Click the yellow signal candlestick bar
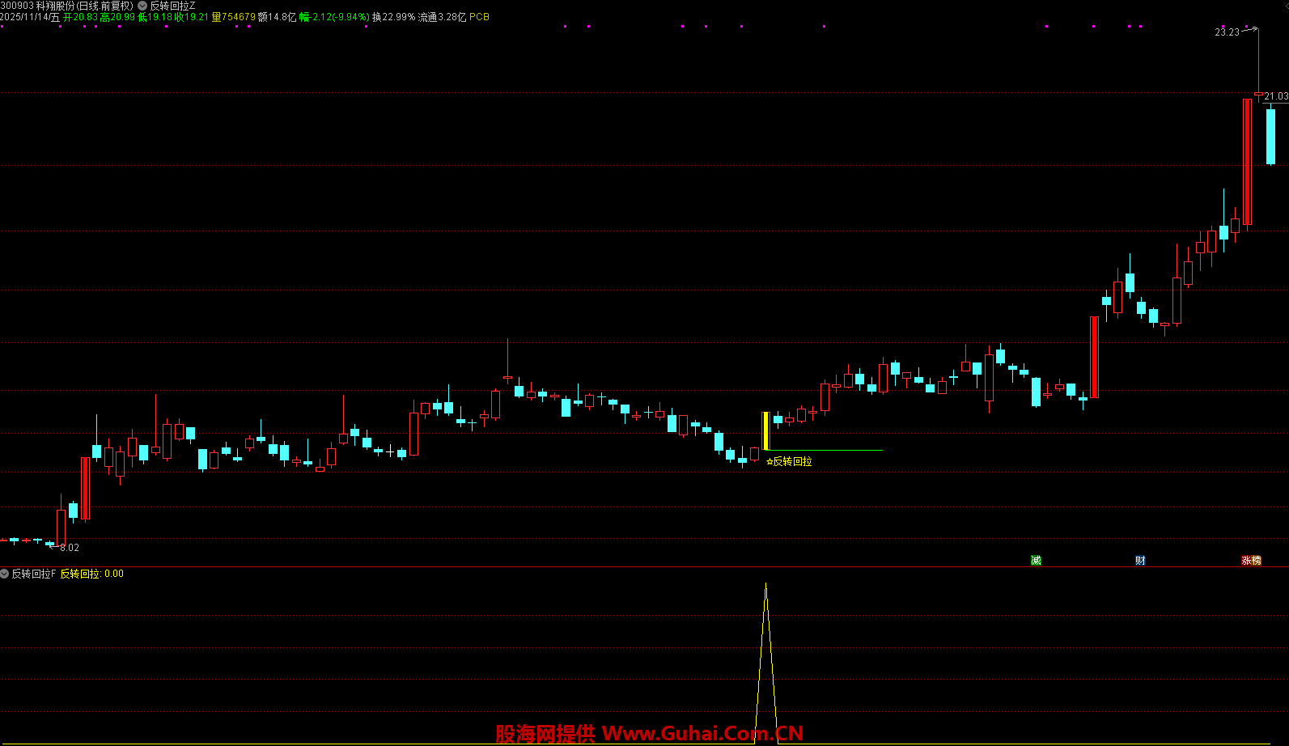This screenshot has width=1289, height=746. click(x=765, y=430)
